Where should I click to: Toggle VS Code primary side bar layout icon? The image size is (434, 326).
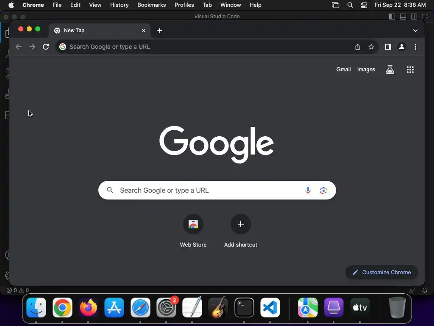[x=392, y=17]
